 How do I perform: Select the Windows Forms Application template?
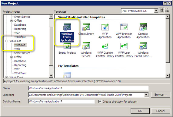coord(67,33)
